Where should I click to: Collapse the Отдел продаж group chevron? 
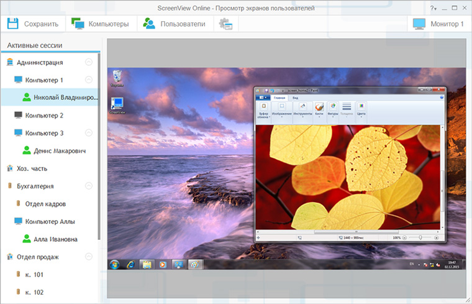[88, 257]
